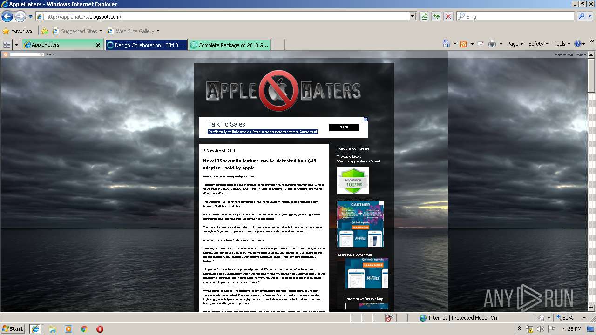The image size is (596, 335).
Task: Refresh the page
Action: coord(436,16)
